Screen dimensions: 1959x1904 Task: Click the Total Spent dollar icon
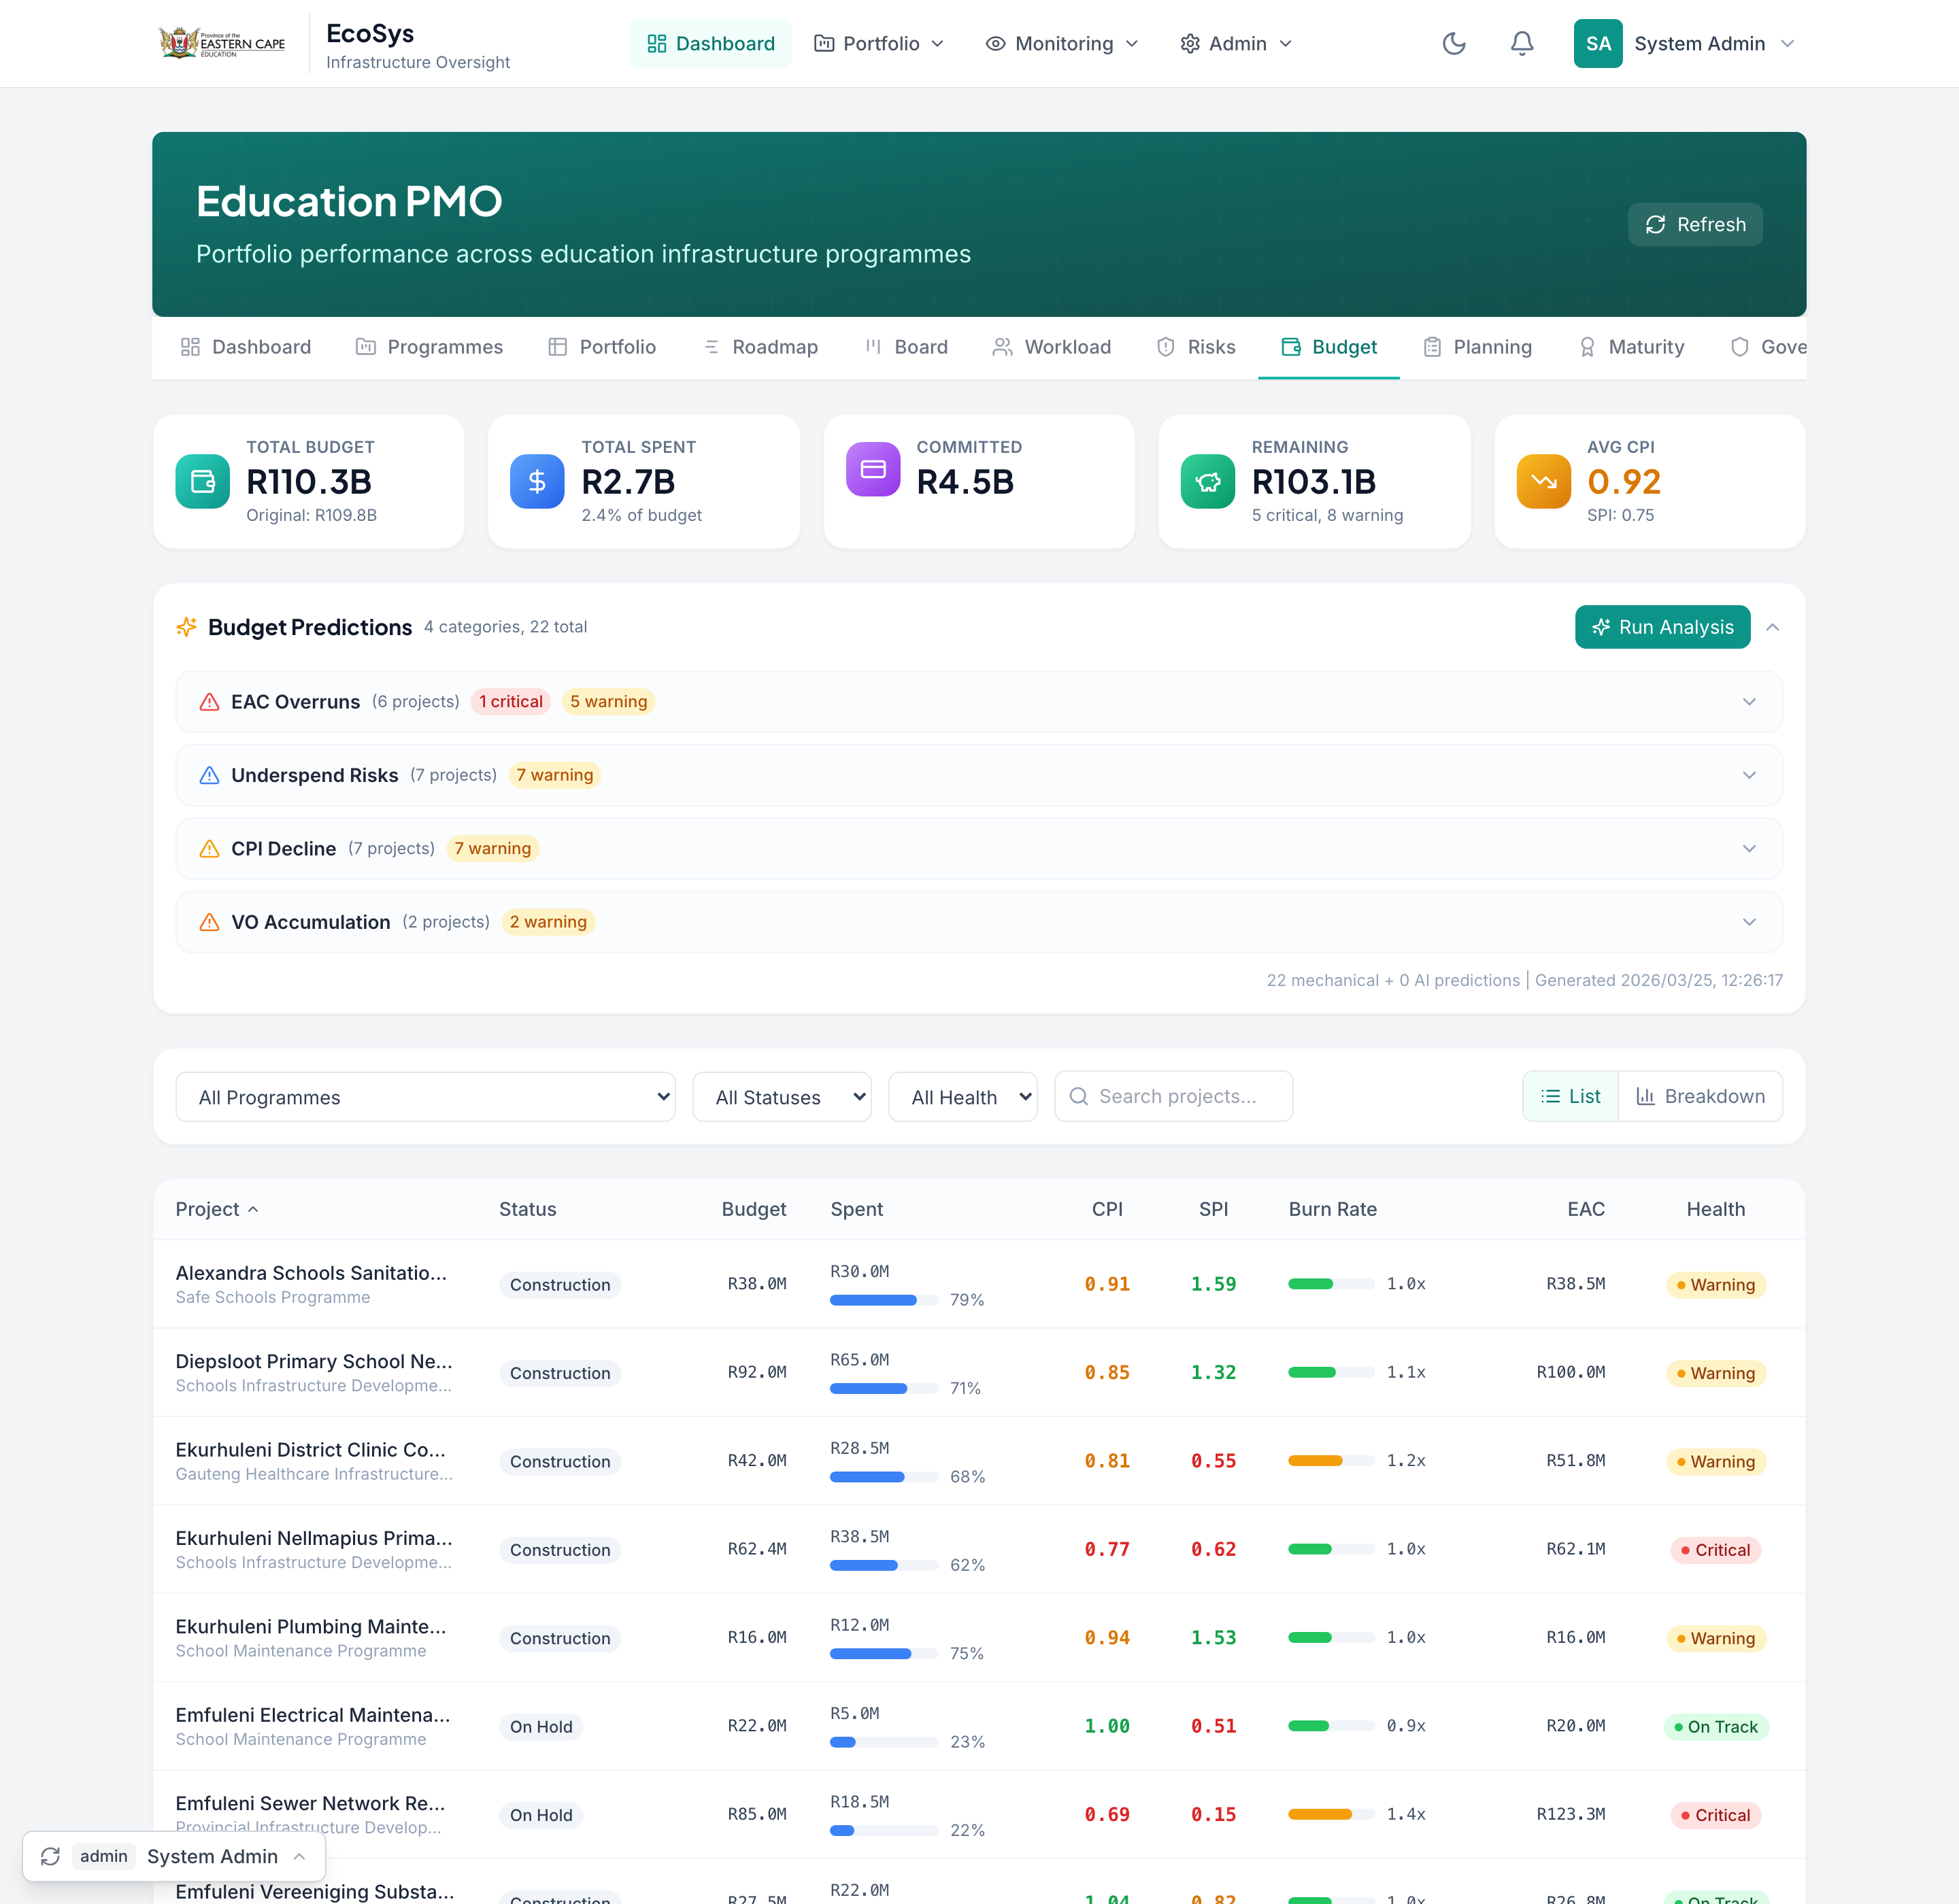point(536,481)
